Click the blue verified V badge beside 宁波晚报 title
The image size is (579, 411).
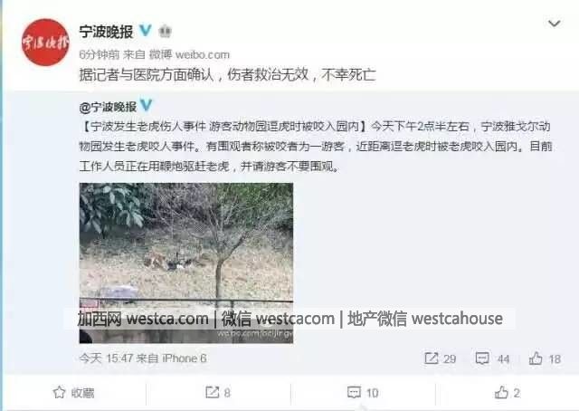tap(146, 30)
